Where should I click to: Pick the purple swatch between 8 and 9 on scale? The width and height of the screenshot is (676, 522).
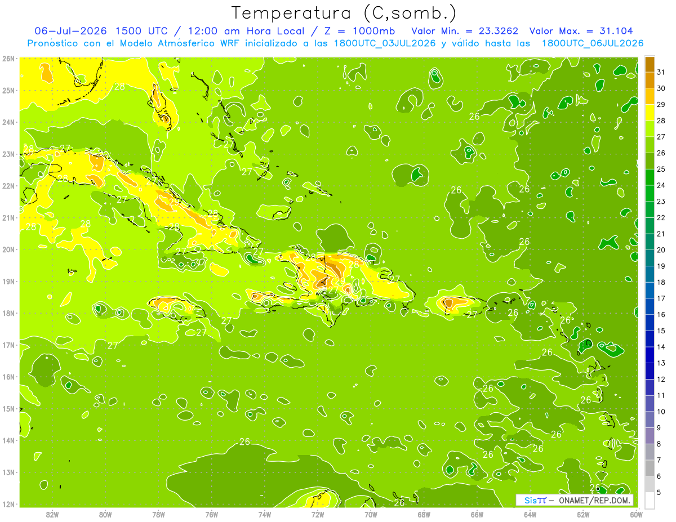click(650, 435)
